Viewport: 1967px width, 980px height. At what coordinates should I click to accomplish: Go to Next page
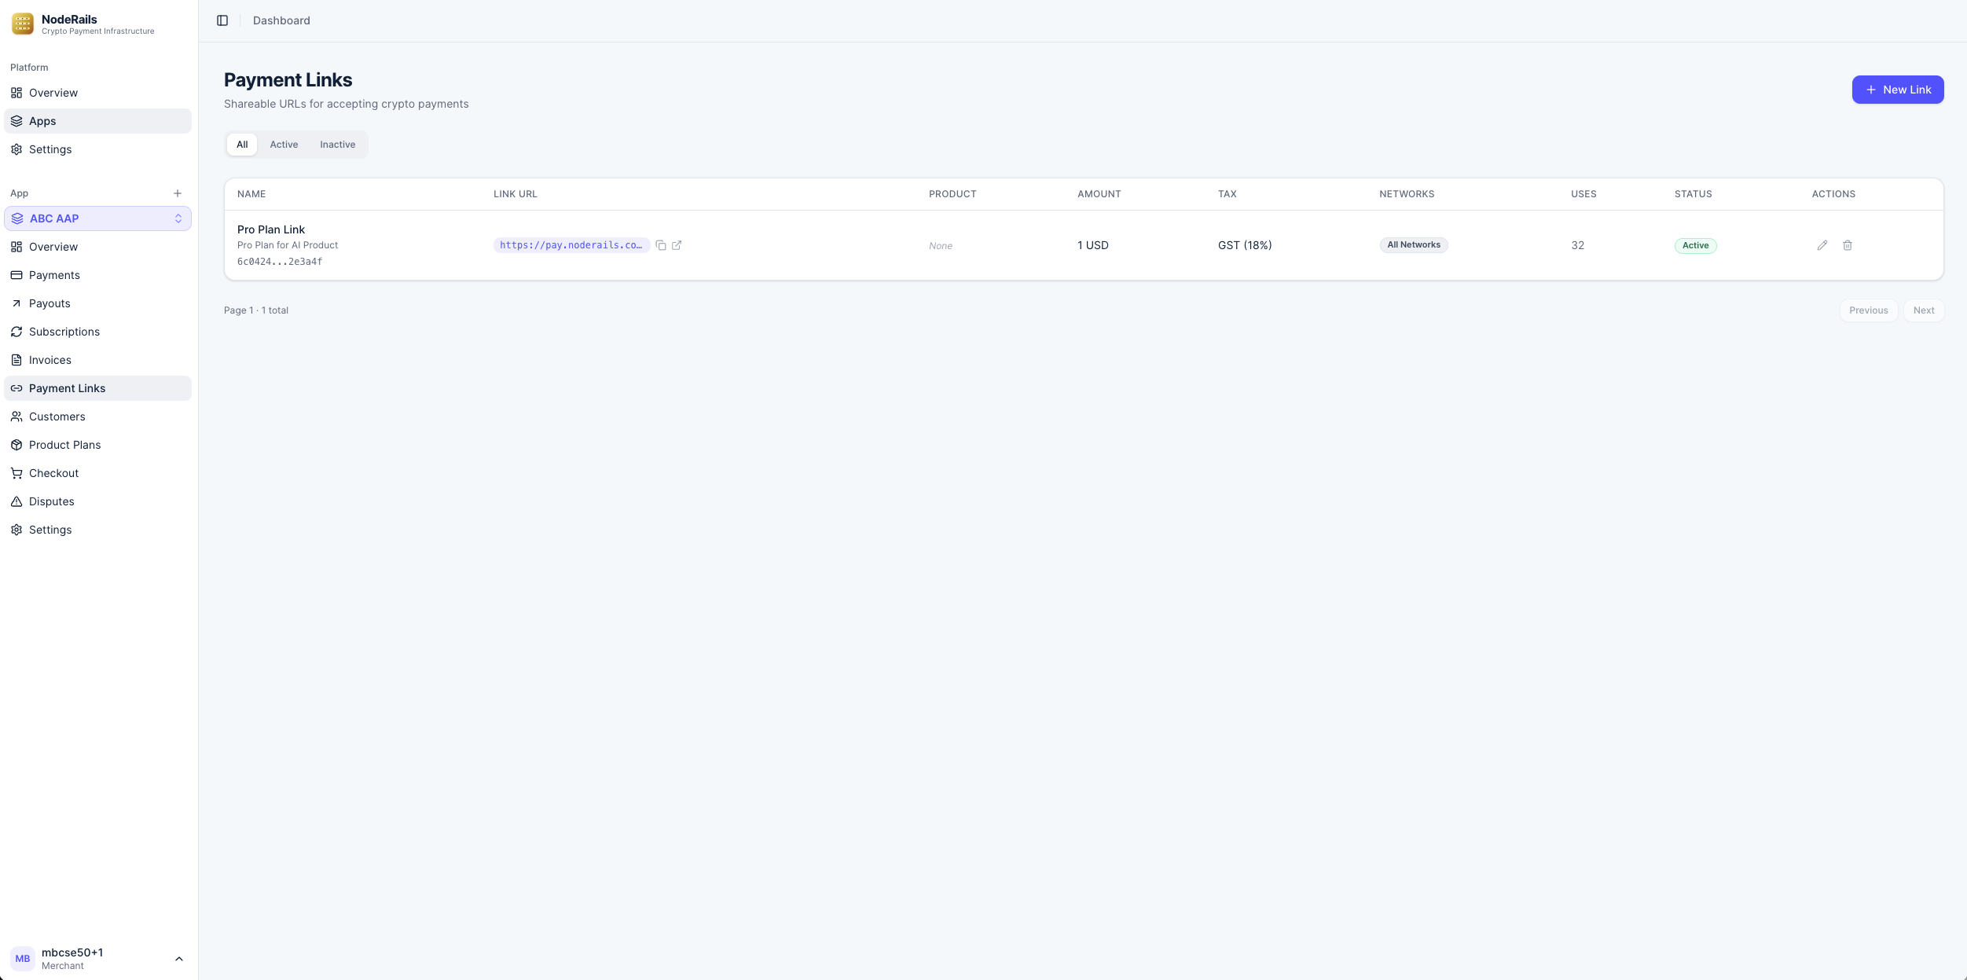(x=1923, y=310)
